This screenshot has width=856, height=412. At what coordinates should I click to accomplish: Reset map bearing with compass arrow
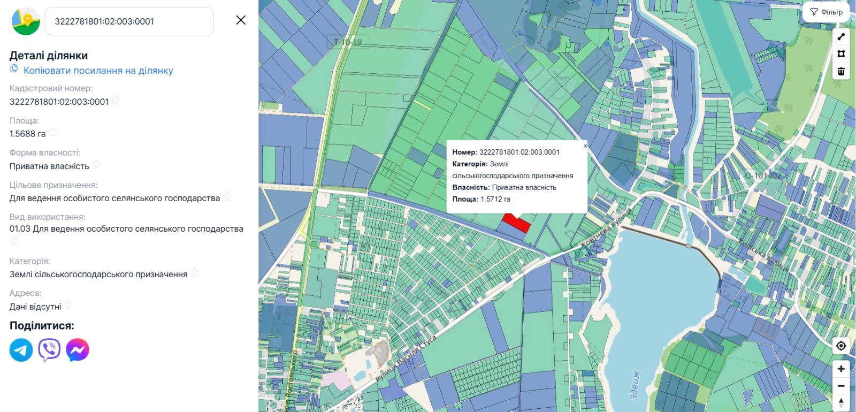point(841,402)
